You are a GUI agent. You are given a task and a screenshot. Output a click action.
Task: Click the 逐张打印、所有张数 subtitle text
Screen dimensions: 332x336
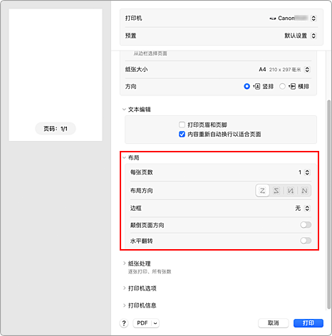pos(150,271)
